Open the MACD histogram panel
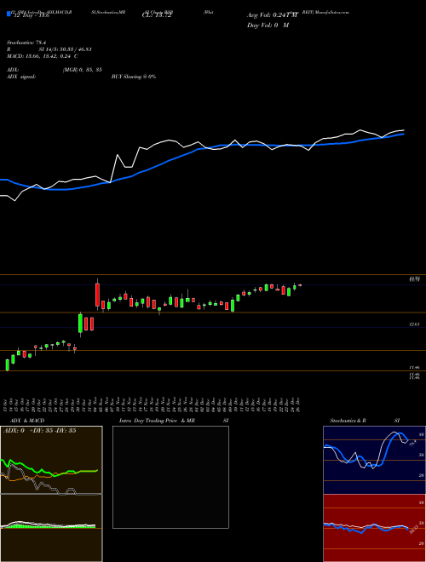 coord(51,528)
